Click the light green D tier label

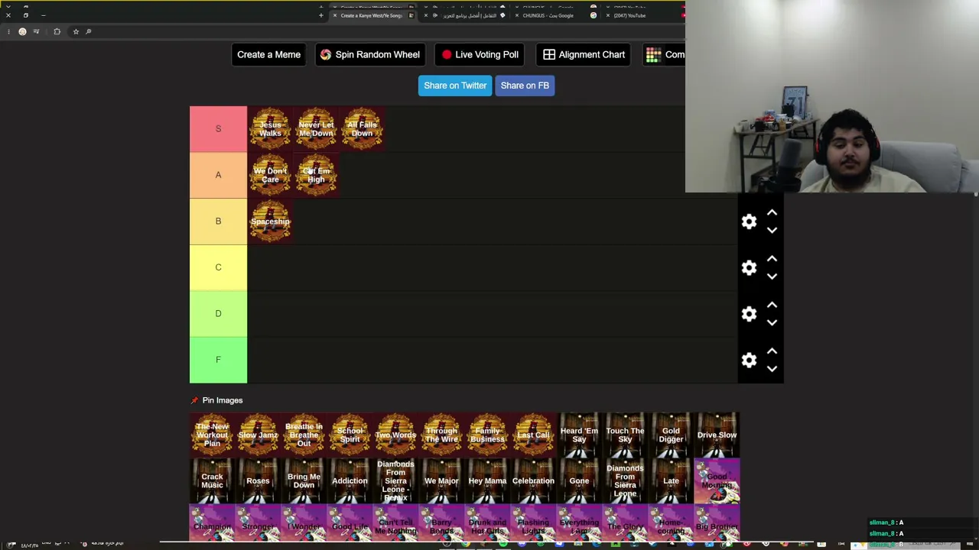(218, 314)
